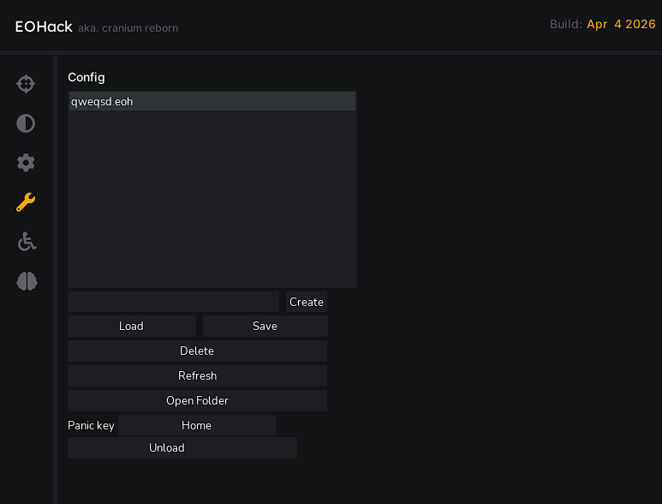Open the wheelchair icon tab in sidebar
The height and width of the screenshot is (504, 662).
point(26,242)
